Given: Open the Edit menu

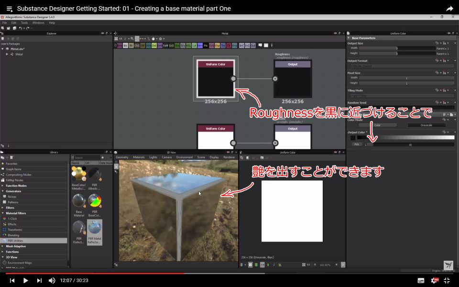Looking at the screenshot, I should click(x=14, y=23).
